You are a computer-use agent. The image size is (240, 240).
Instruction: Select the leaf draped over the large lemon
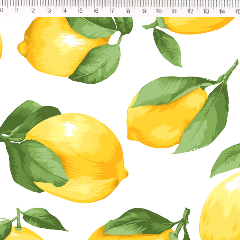[45, 162]
